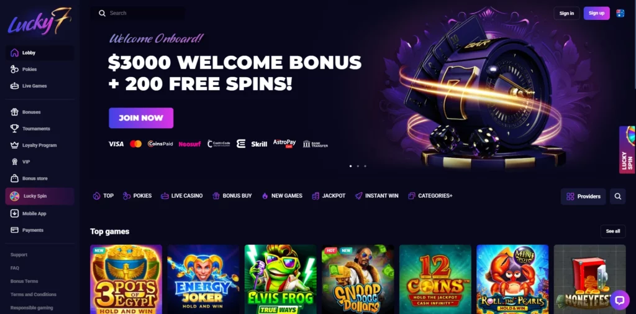Select the third banner carousel dot
The image size is (636, 314).
click(x=365, y=166)
